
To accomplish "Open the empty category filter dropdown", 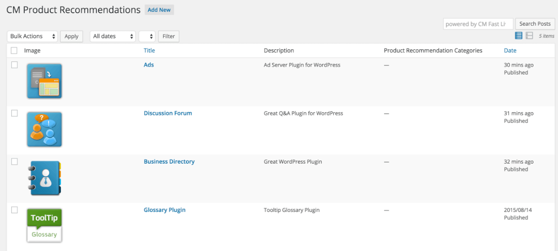I will click(x=147, y=36).
